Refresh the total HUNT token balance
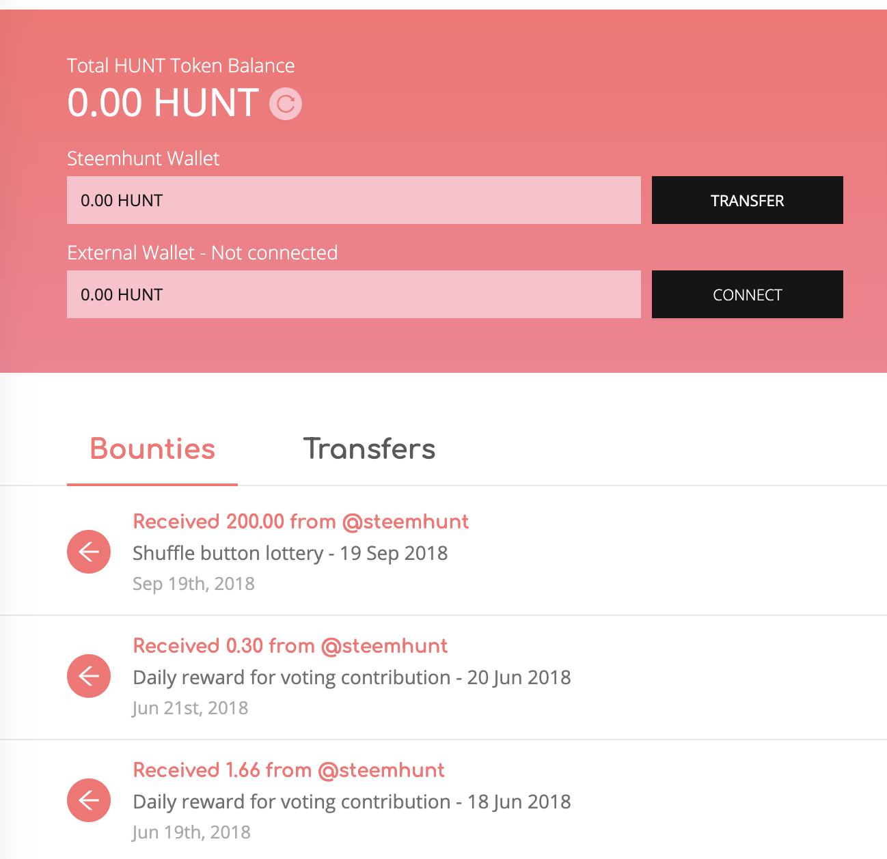The height and width of the screenshot is (859, 887). [286, 104]
